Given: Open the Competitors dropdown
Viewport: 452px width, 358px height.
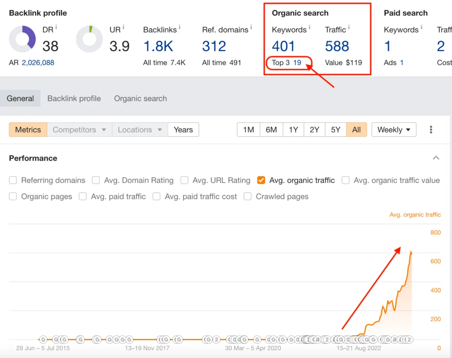Looking at the screenshot, I should tap(79, 130).
